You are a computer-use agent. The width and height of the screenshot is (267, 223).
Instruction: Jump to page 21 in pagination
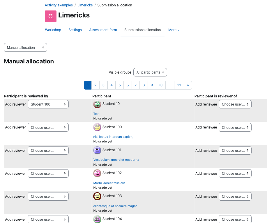point(179,85)
